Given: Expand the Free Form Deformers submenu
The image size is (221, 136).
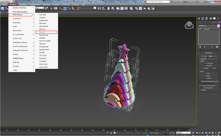Looking at the screenshot, I should pyautogui.click(x=22, y=46).
